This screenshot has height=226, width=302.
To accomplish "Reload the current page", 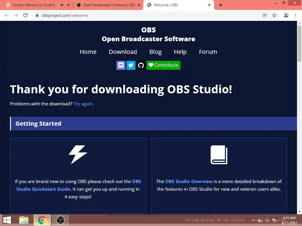I will click(25, 15).
